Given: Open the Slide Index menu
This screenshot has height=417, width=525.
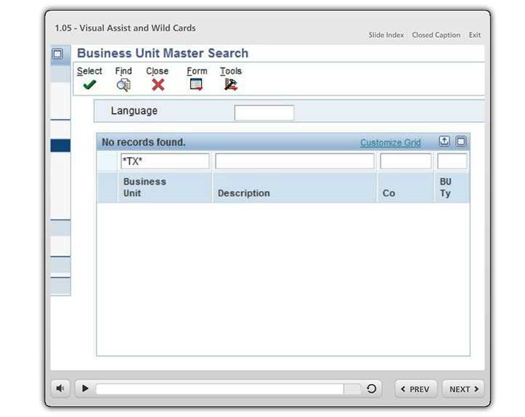Looking at the screenshot, I should (386, 35).
